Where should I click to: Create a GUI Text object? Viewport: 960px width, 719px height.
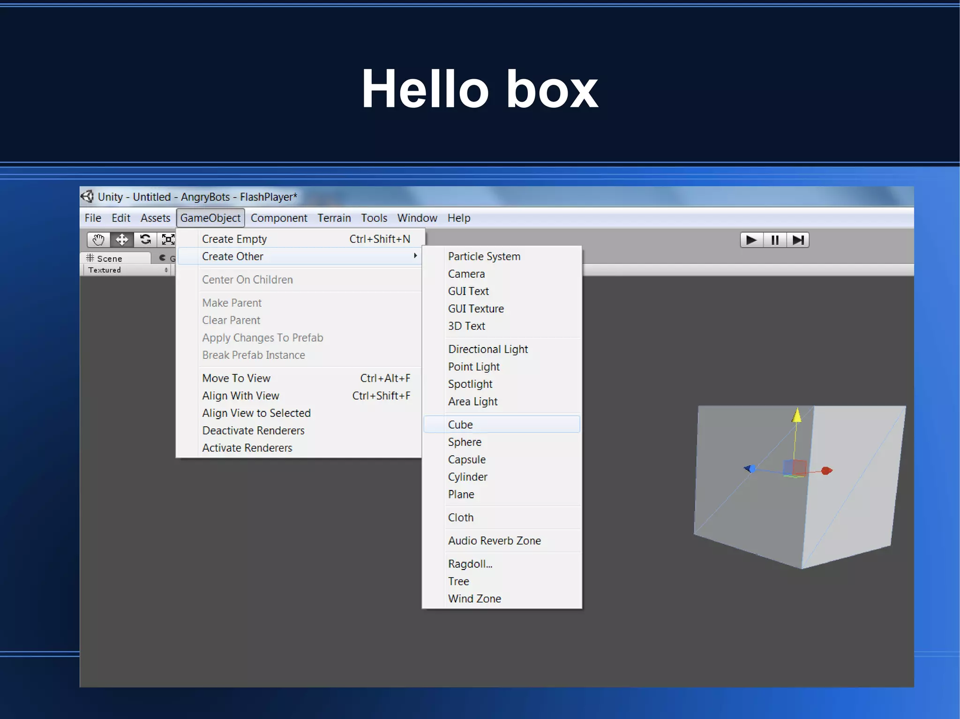click(x=502, y=291)
